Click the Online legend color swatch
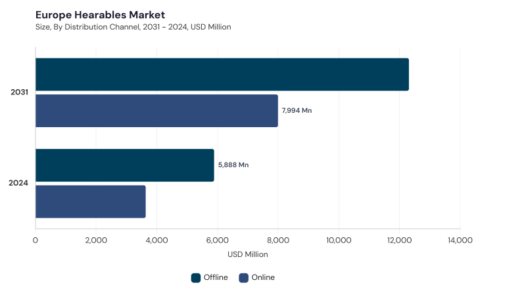Screen dimensions: 526x295 click(243, 277)
